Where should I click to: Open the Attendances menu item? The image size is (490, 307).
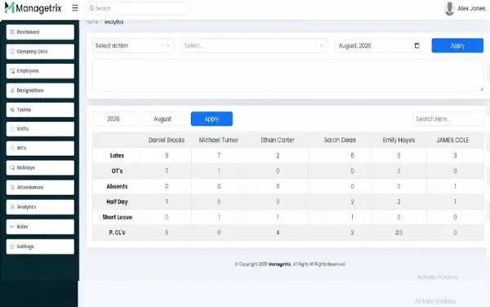pyautogui.click(x=40, y=188)
